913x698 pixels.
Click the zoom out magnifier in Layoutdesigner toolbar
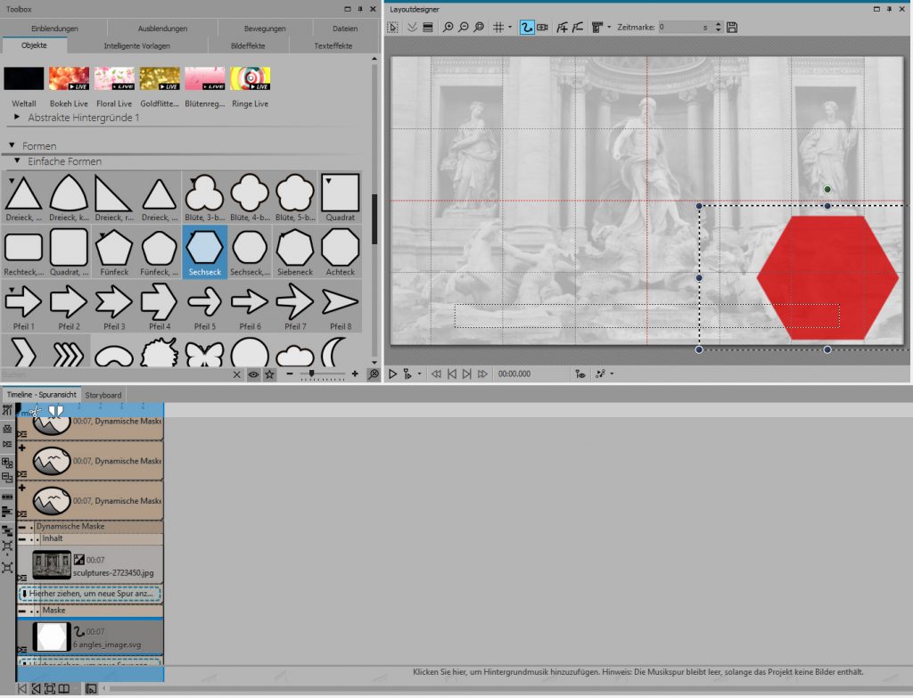click(x=464, y=28)
